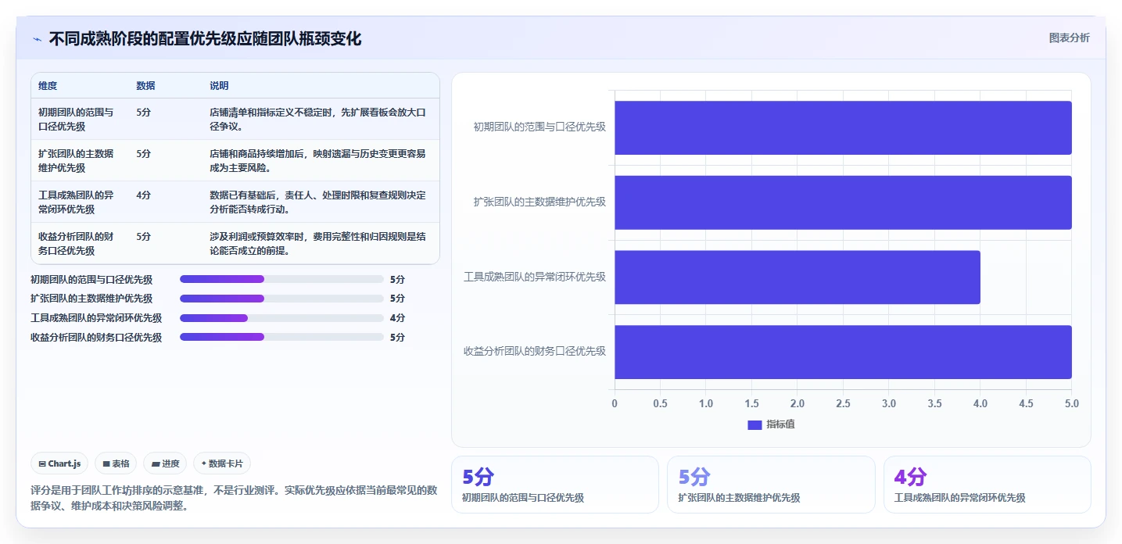Viewport: 1122px width, 544px height.
Task: Click the 维度 column header
Action: (48, 86)
